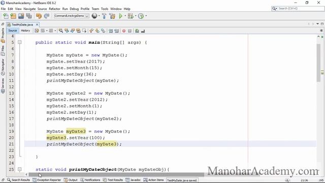
Task: Click the Build Project hammer icon
Action: (x=104, y=16)
